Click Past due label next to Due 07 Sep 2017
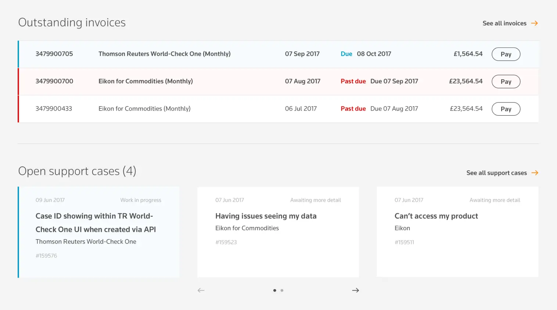 [x=353, y=81]
